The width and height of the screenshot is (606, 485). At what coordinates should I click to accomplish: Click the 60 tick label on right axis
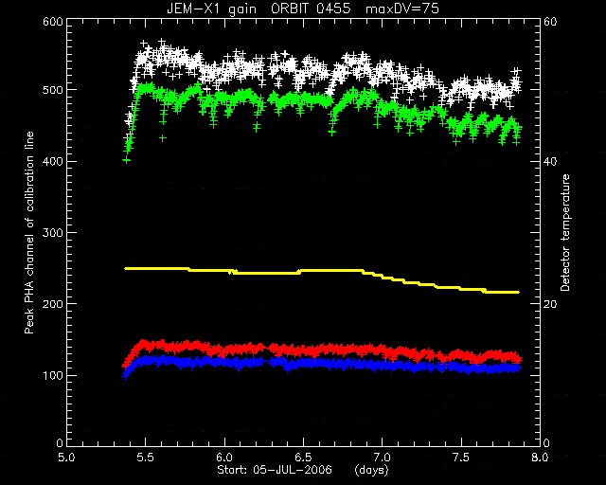point(550,22)
